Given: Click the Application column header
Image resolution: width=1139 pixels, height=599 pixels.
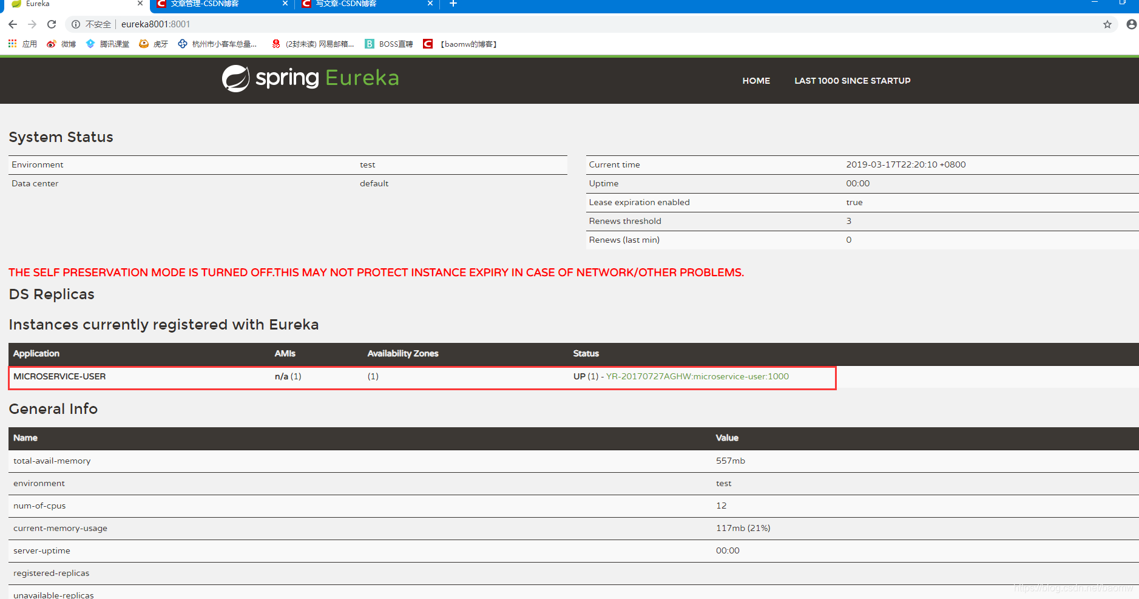Looking at the screenshot, I should (x=36, y=353).
